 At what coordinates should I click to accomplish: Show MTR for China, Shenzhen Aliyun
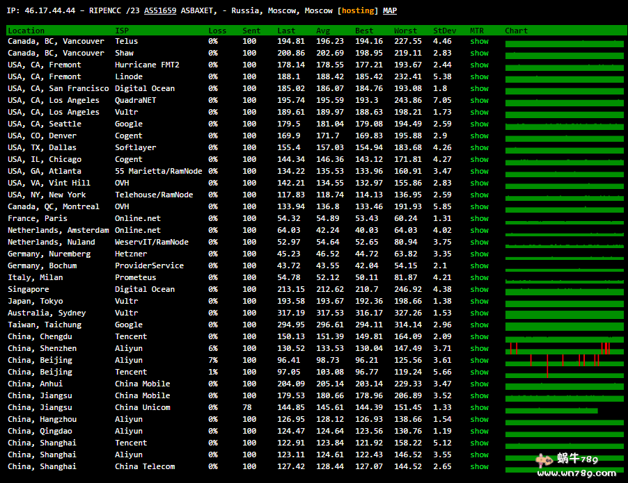[479, 348]
